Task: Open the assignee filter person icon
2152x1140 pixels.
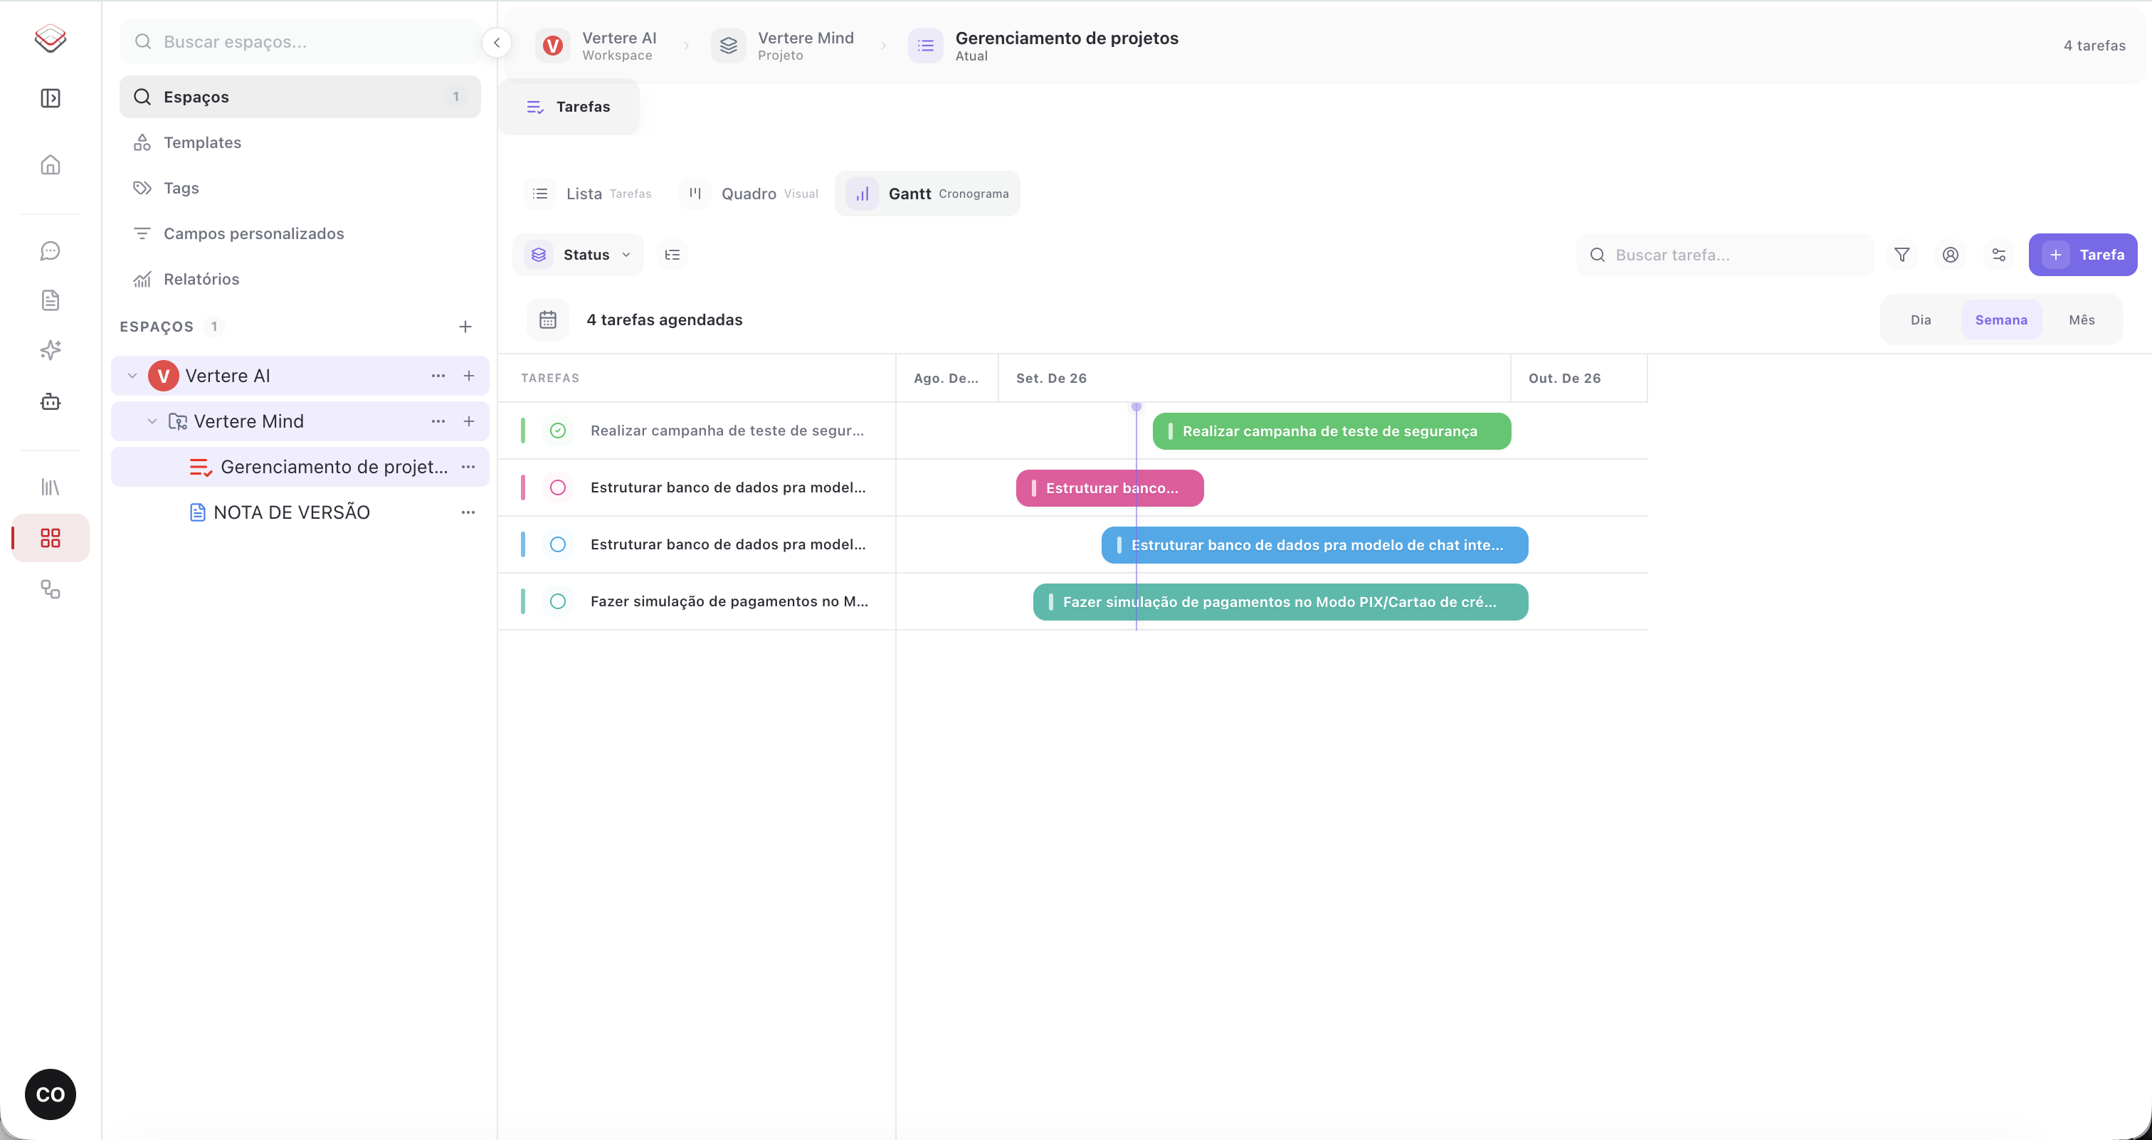Action: [1951, 255]
